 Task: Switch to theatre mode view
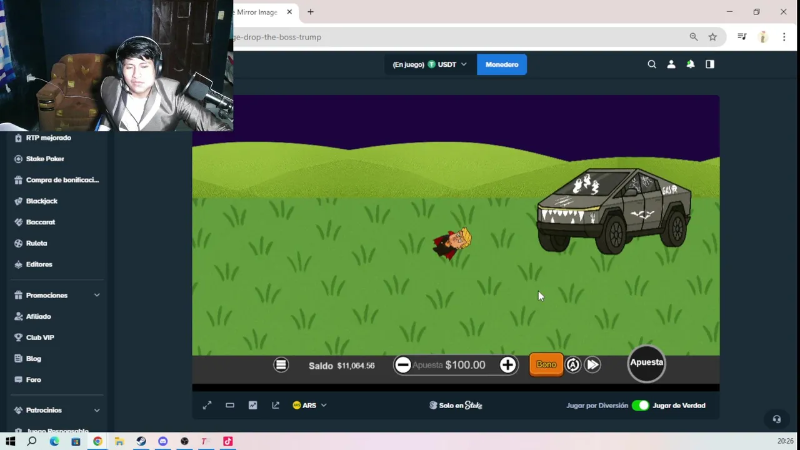[230, 405]
